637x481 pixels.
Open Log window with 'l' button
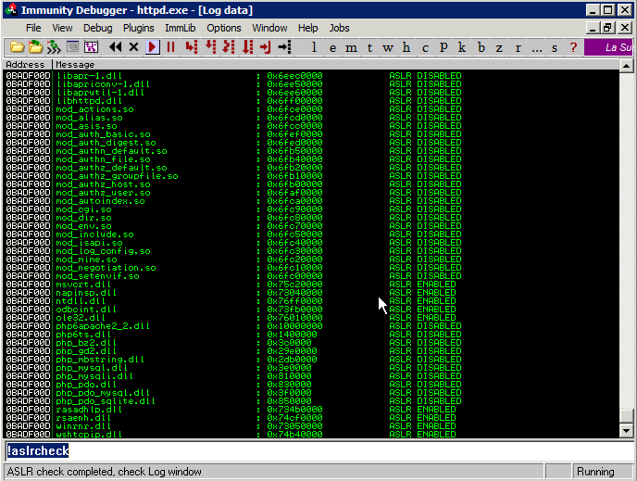click(x=314, y=47)
